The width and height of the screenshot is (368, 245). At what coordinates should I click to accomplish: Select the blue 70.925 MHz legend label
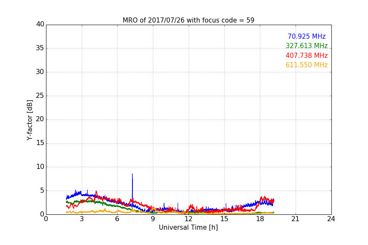307,36
